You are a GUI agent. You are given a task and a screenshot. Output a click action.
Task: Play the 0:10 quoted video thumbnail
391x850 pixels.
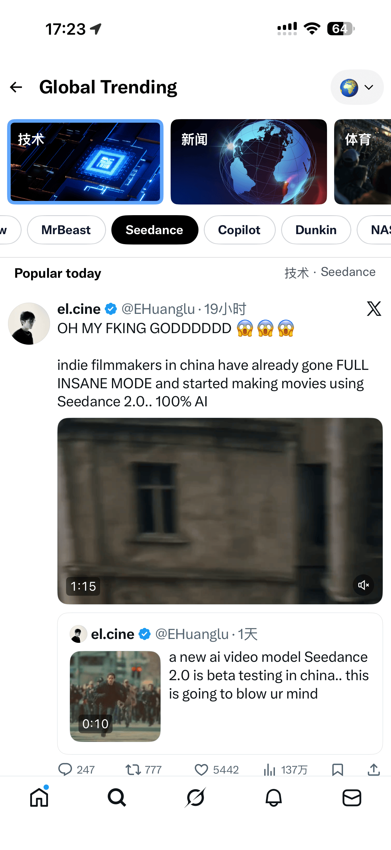[x=115, y=696]
